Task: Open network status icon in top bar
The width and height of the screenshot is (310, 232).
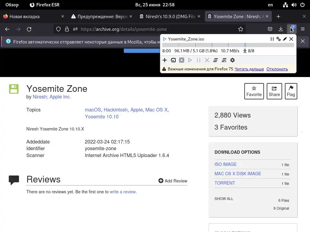Action: click(x=285, y=5)
